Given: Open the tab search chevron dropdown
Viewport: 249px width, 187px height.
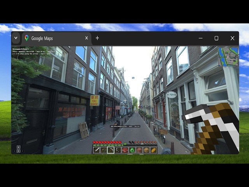Looking at the screenshot, I should [x=16, y=38].
